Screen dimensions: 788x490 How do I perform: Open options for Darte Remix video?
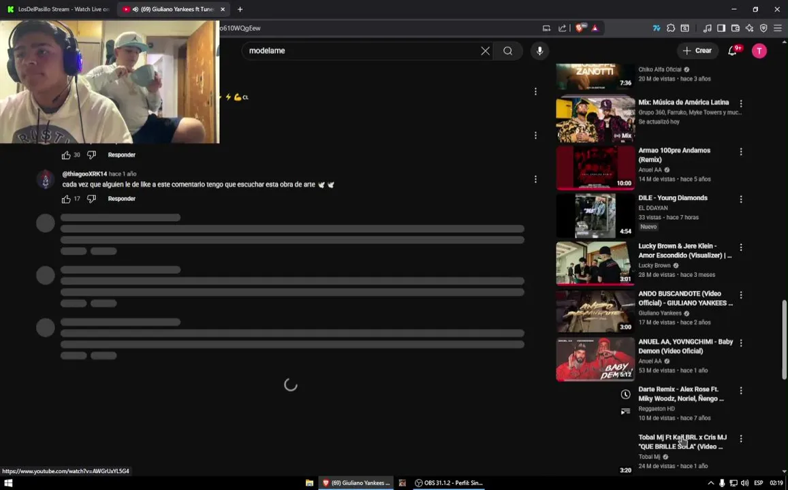click(741, 391)
